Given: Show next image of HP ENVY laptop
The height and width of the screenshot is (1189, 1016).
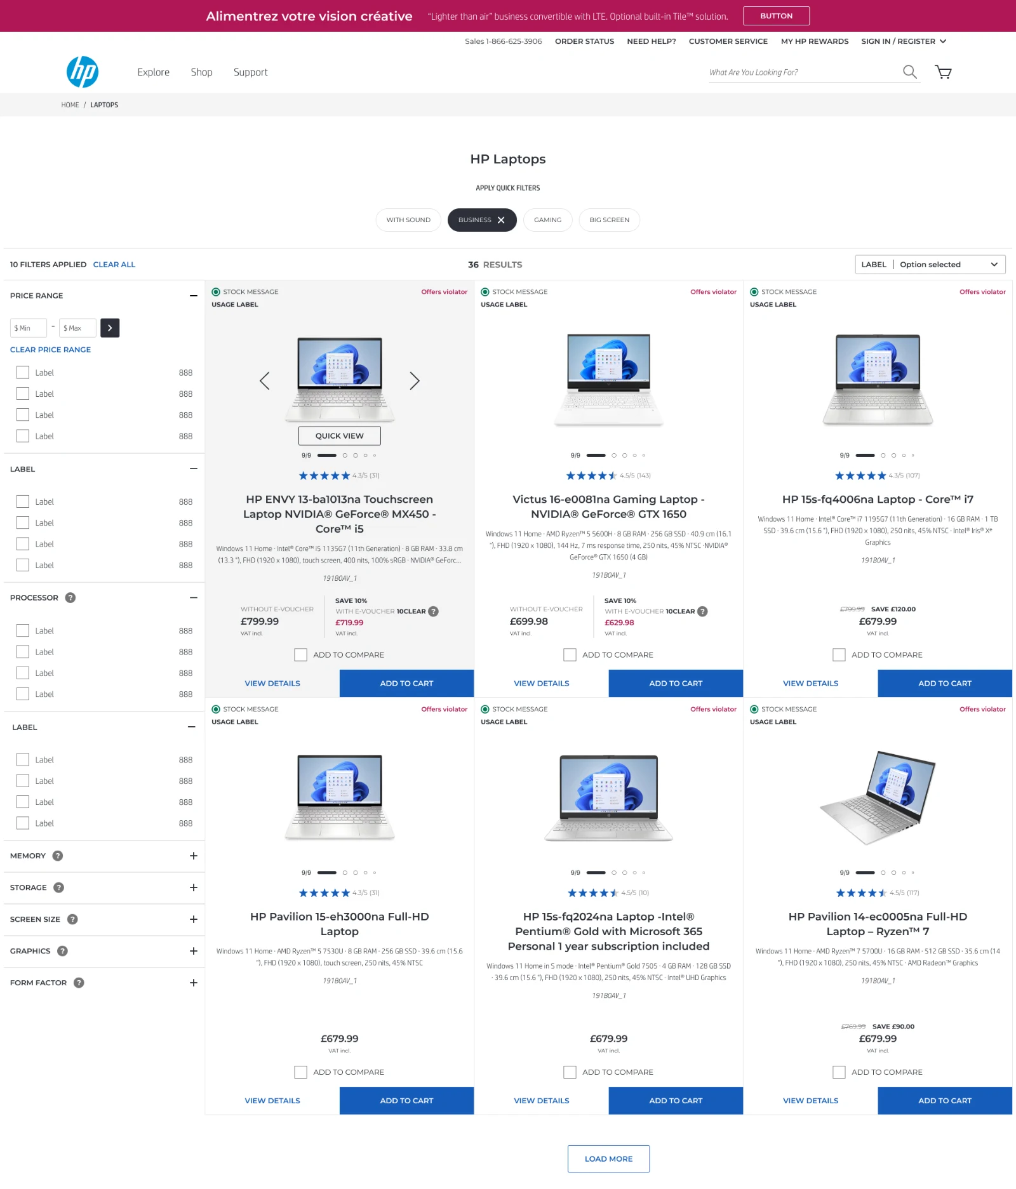Looking at the screenshot, I should tap(415, 381).
